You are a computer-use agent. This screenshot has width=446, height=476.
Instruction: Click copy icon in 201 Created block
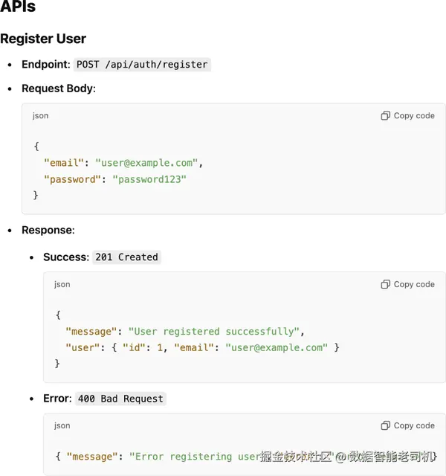(385, 284)
